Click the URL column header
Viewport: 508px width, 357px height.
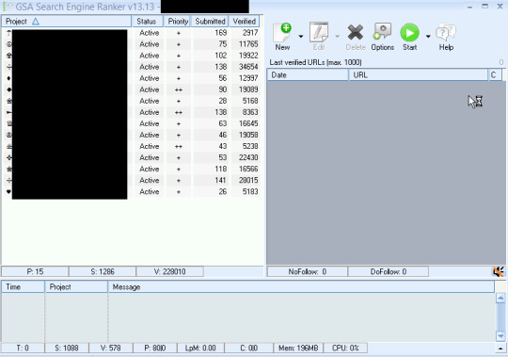pyautogui.click(x=419, y=75)
